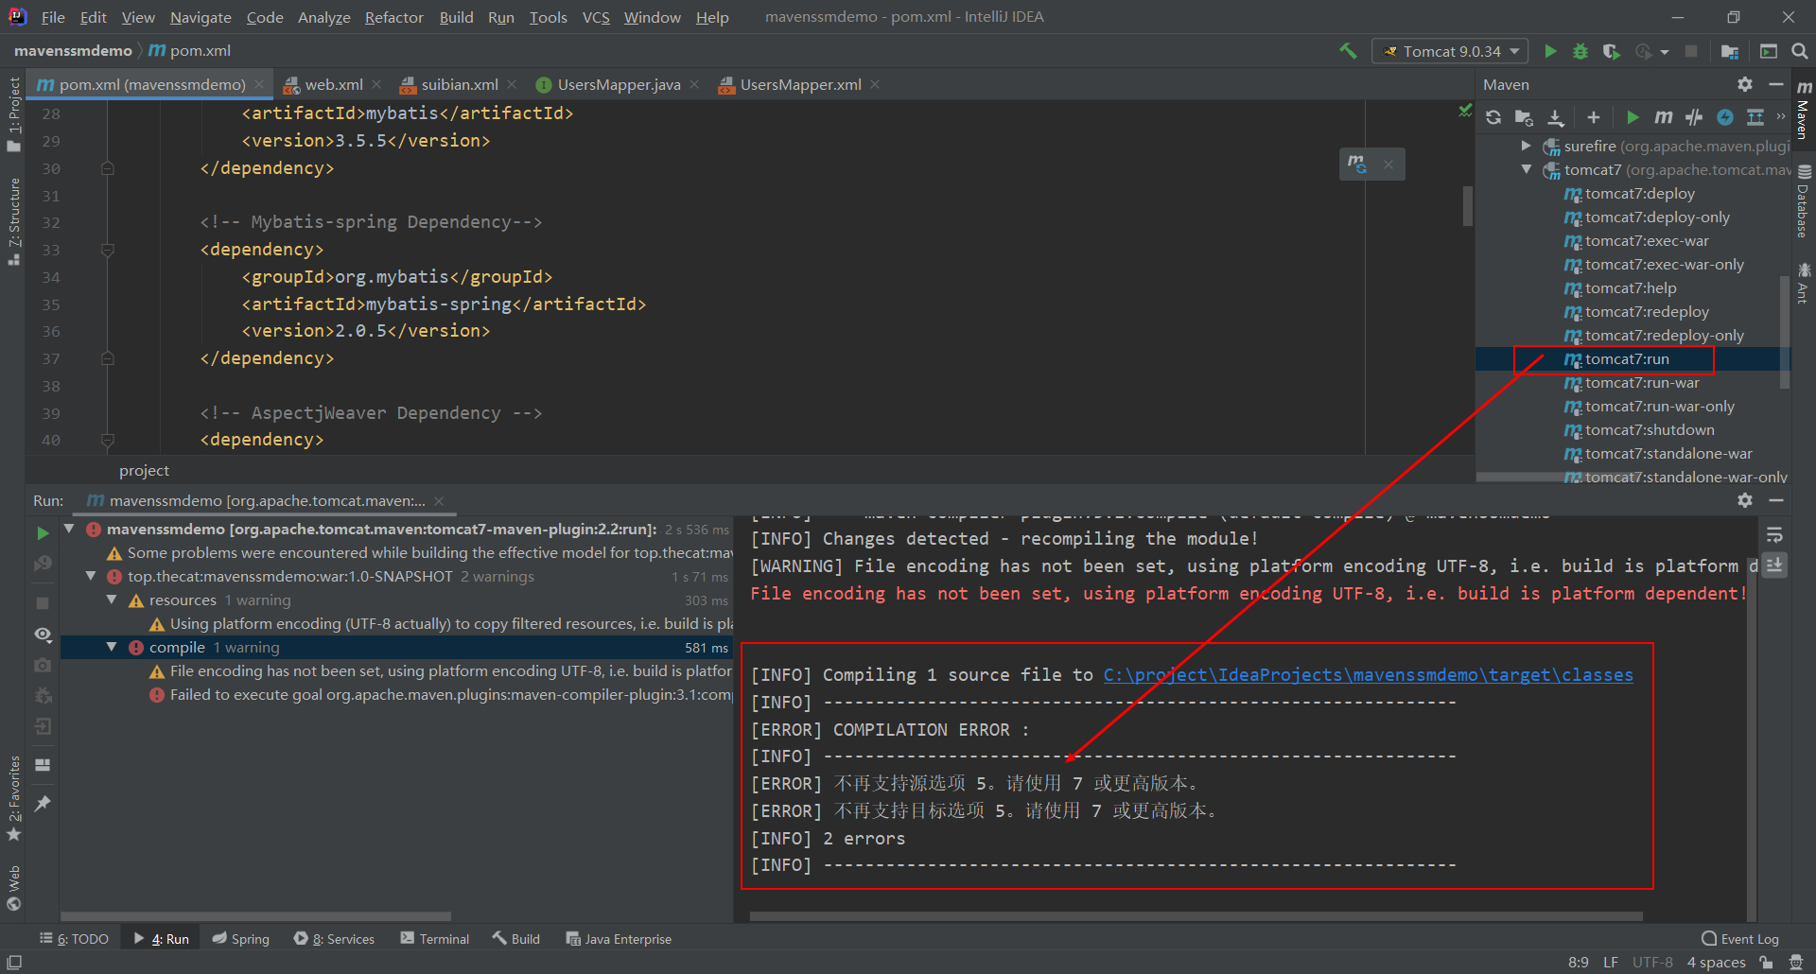Switch to UsersMapper.java editor tab

point(619,84)
